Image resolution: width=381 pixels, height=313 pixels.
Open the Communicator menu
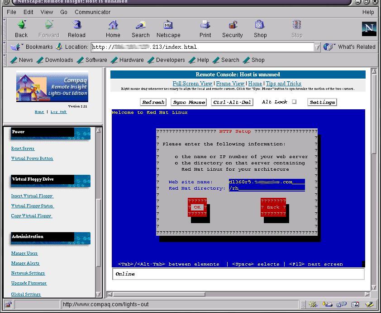92,12
